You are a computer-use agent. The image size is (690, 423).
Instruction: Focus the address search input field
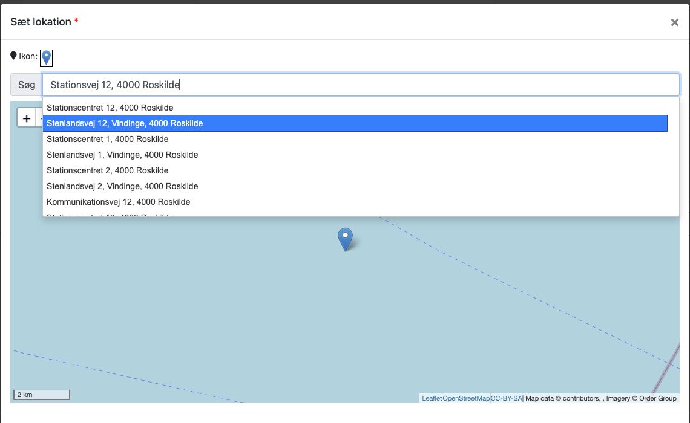point(361,85)
